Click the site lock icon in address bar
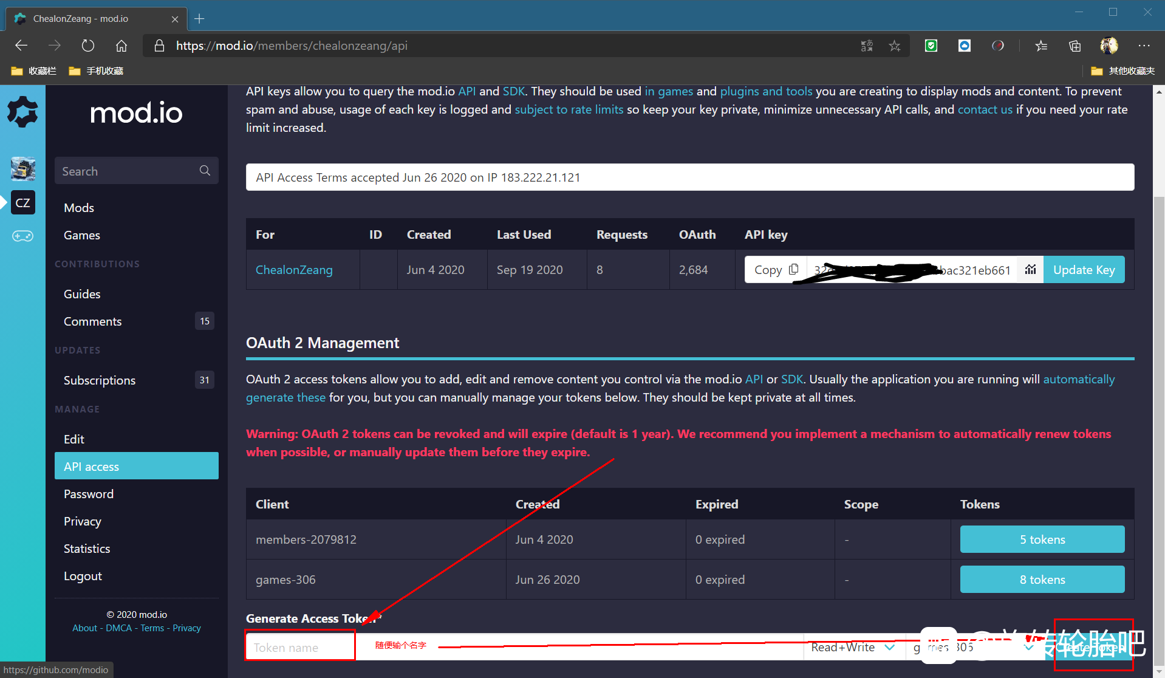 [159, 46]
